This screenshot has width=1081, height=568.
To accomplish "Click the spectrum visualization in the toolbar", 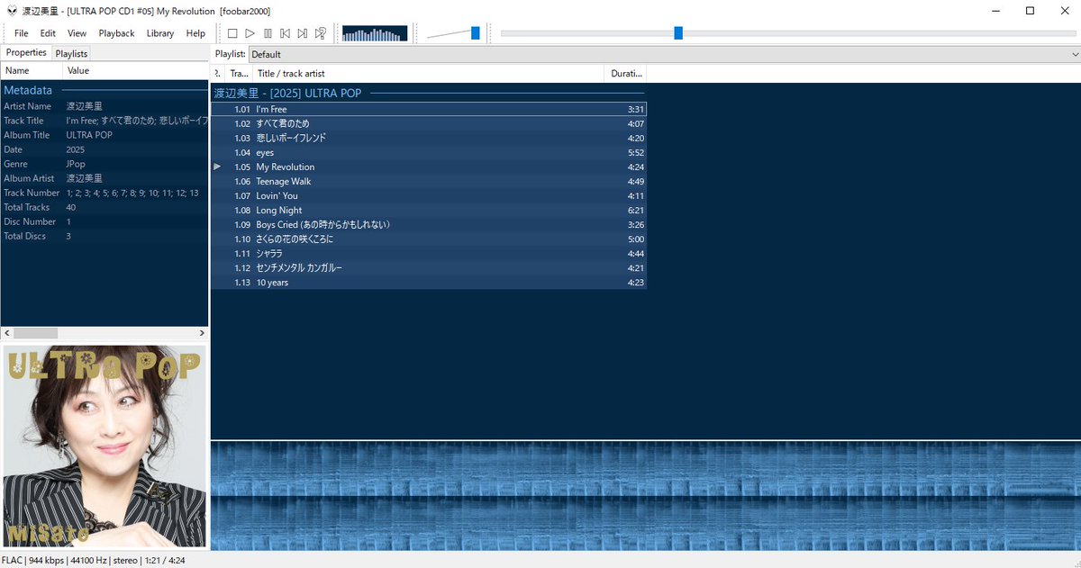I will (x=375, y=33).
